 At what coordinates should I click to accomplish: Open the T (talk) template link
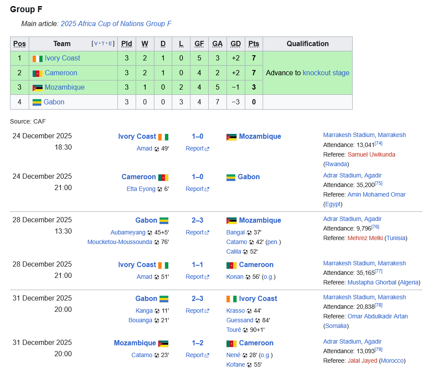point(103,43)
